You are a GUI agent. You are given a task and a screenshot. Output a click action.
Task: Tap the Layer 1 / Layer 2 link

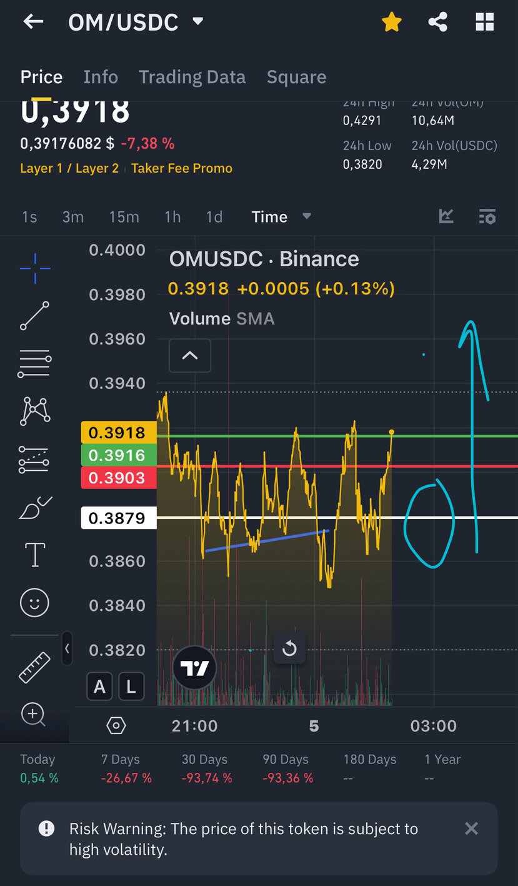coord(69,168)
